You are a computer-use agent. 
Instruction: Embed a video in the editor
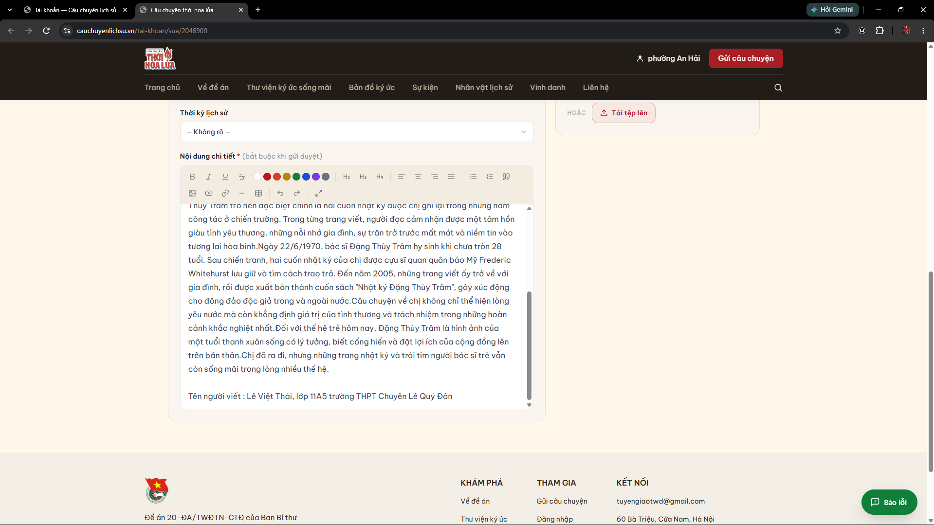tap(209, 193)
